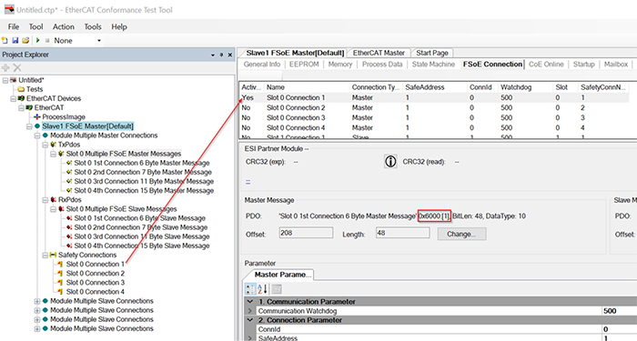Click the Change... button for master message
The height and width of the screenshot is (341, 637).
[x=461, y=235]
